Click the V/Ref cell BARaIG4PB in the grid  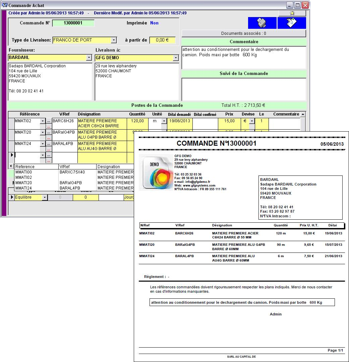click(64, 135)
